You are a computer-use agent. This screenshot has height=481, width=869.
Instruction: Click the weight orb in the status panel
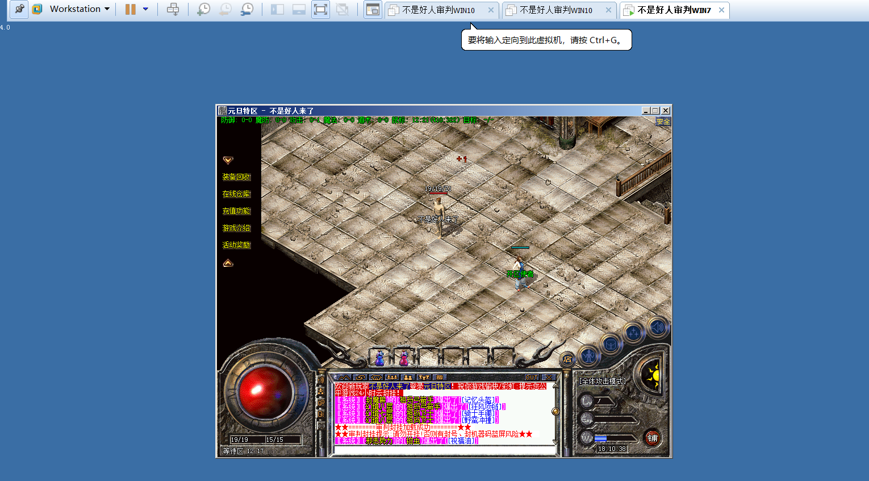[587, 437]
